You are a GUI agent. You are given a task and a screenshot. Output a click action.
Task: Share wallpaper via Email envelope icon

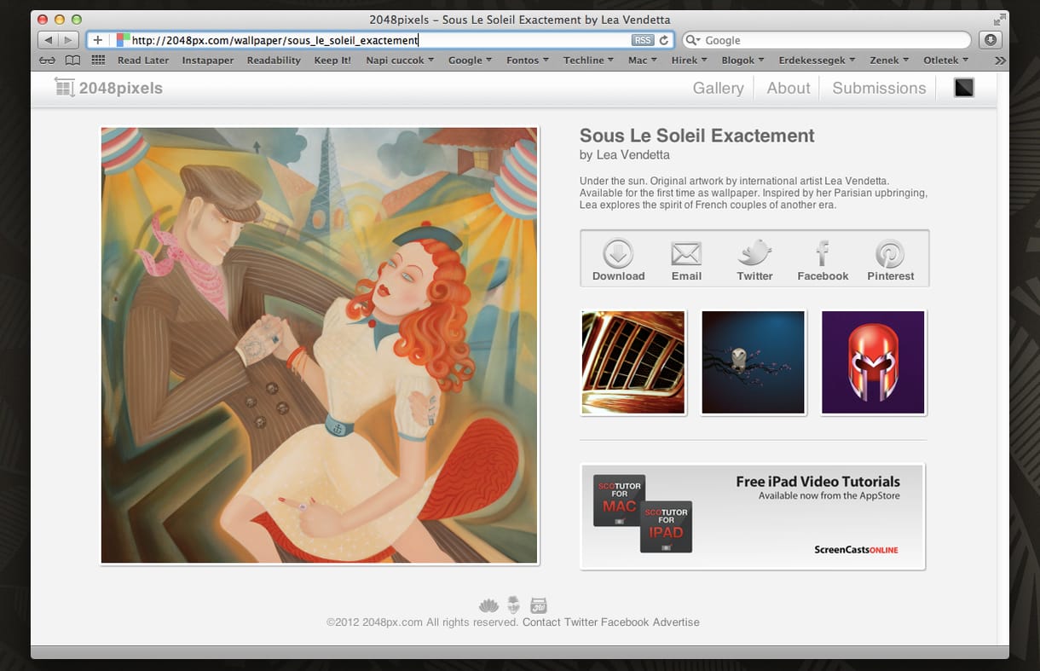(686, 253)
